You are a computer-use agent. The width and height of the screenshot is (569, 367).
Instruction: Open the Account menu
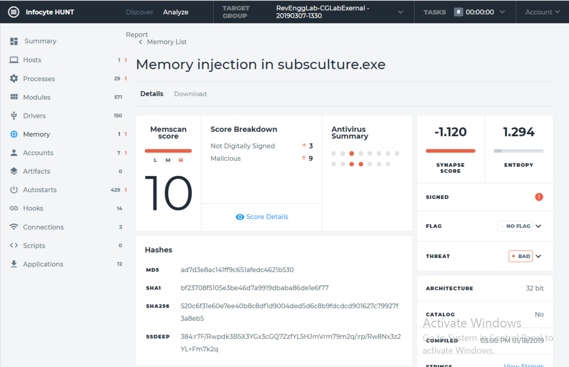click(x=542, y=12)
